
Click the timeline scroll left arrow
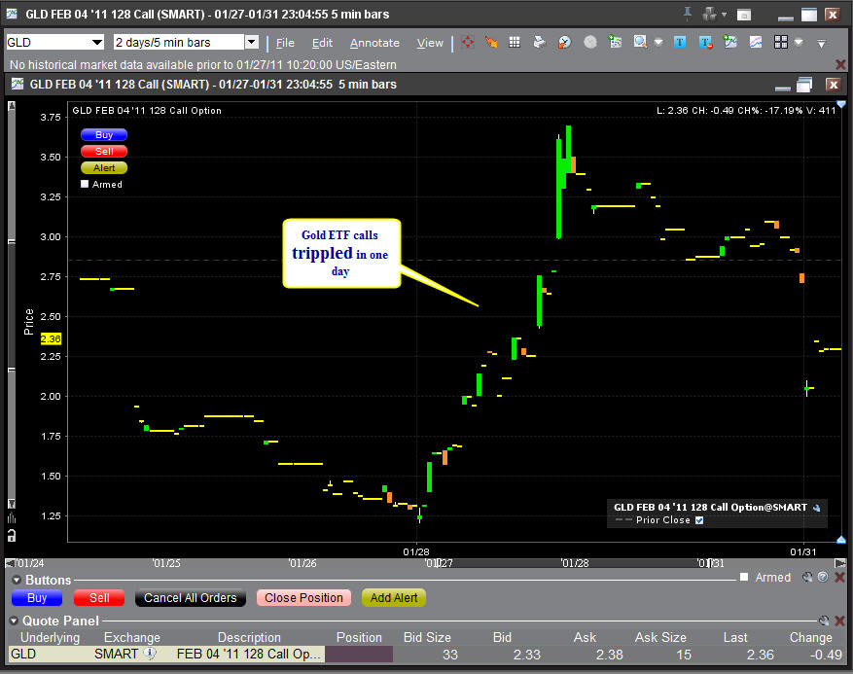click(11, 563)
